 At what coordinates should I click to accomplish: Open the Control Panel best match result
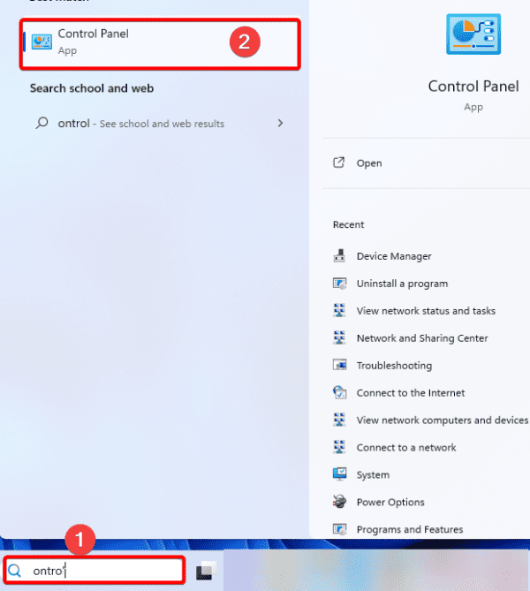(160, 43)
